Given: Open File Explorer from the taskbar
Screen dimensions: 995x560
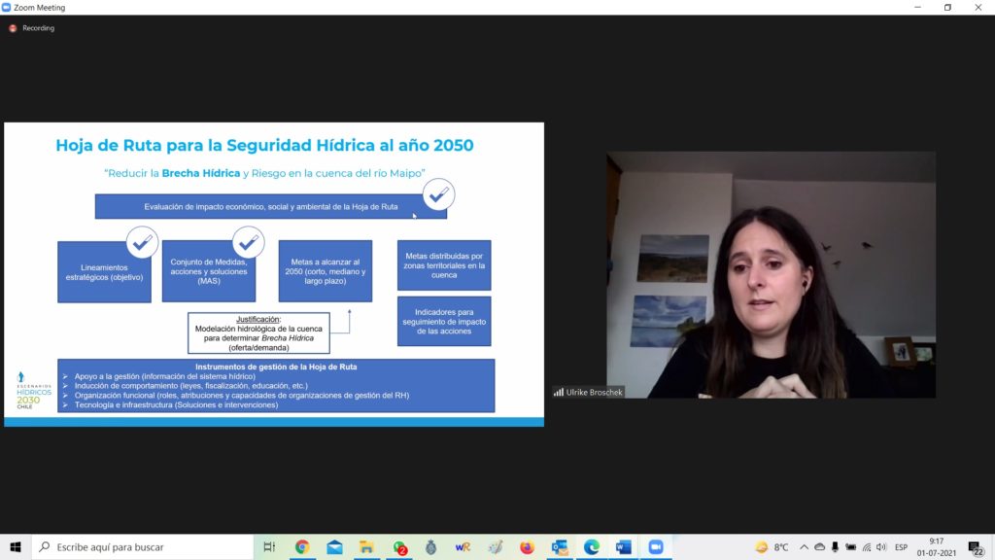Looking at the screenshot, I should (x=366, y=547).
